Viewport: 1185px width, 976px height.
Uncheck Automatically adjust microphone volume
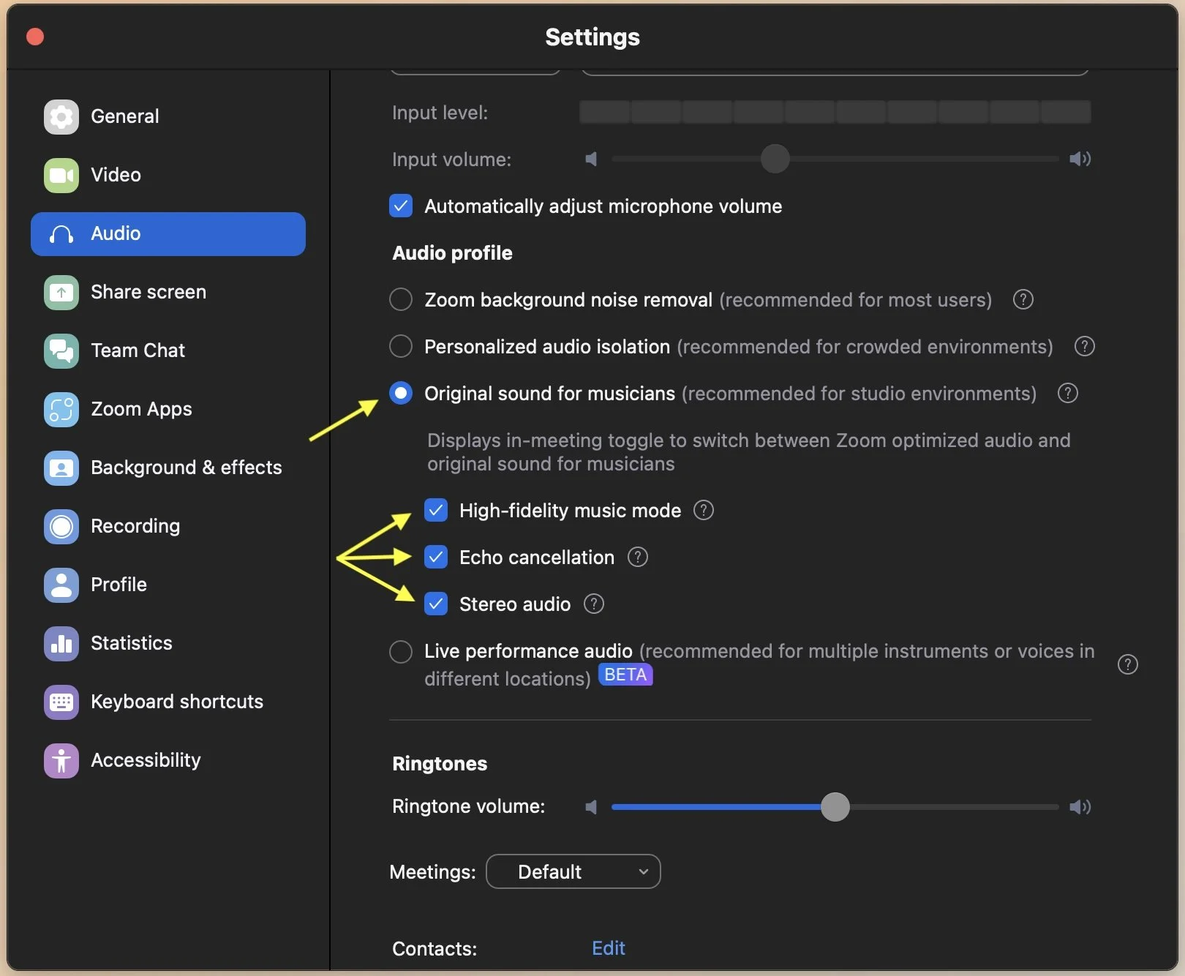pyautogui.click(x=401, y=206)
